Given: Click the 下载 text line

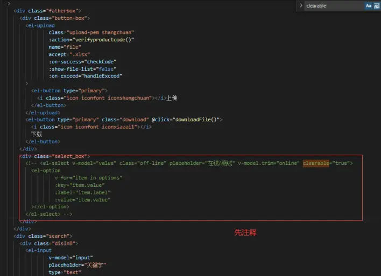Looking at the screenshot, I should [x=36, y=134].
